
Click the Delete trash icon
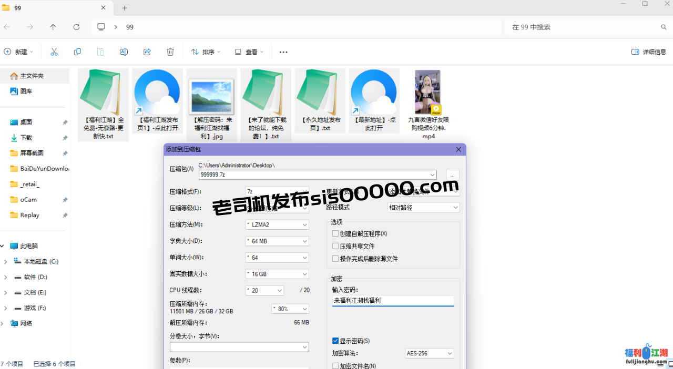tap(170, 52)
